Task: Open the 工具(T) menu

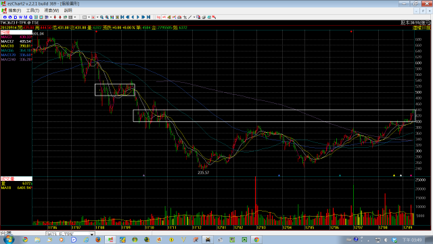Action: pos(32,10)
